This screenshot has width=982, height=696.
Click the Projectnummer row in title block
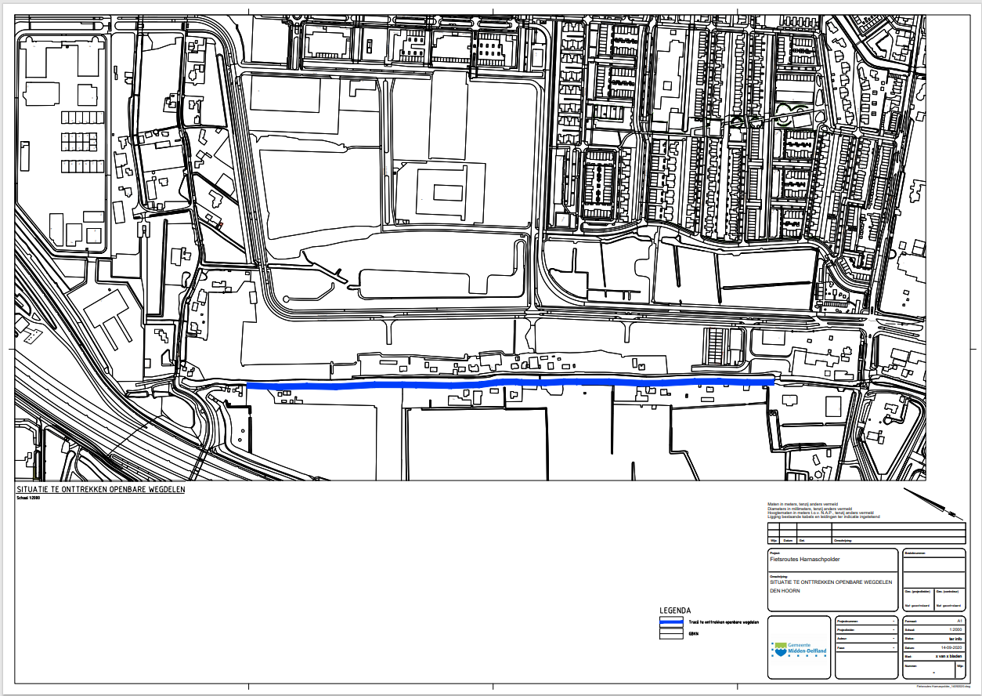point(866,620)
